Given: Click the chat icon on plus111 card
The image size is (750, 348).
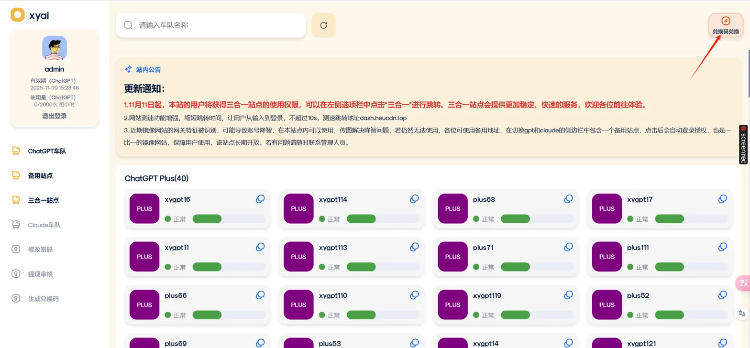Looking at the screenshot, I should pyautogui.click(x=723, y=247).
